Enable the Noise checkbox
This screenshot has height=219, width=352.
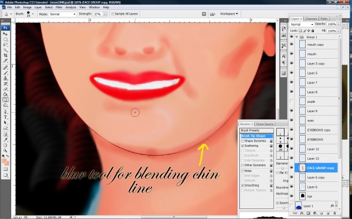pos(242,171)
